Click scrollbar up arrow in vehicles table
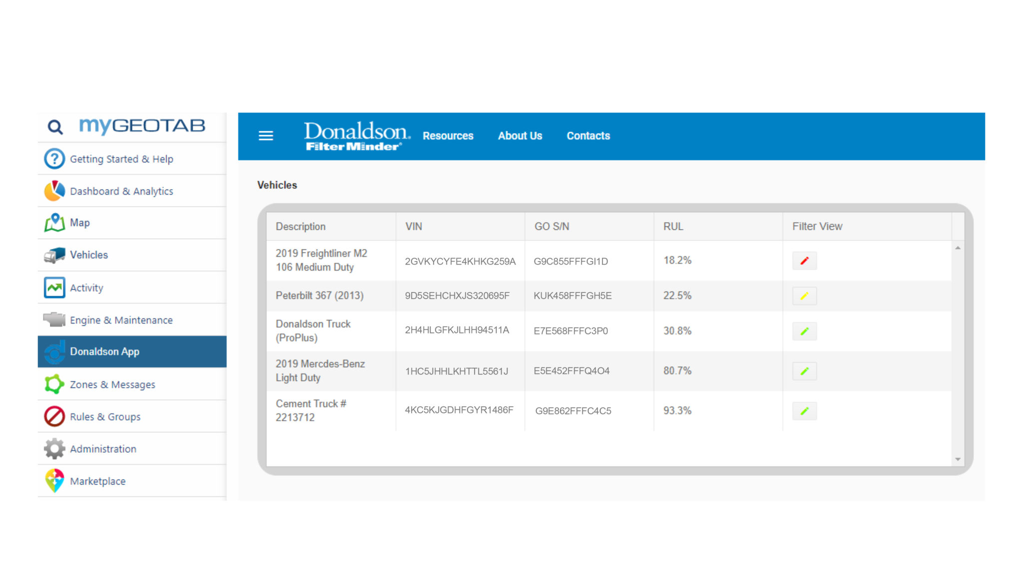The width and height of the screenshot is (1023, 575). click(x=958, y=248)
